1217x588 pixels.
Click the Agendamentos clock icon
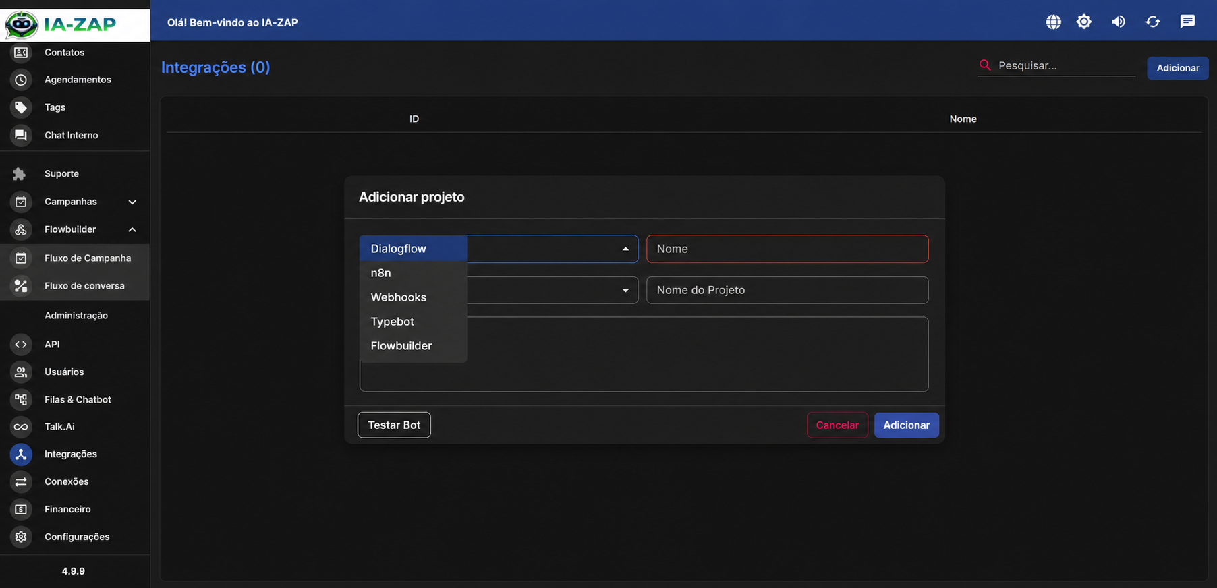click(x=21, y=80)
